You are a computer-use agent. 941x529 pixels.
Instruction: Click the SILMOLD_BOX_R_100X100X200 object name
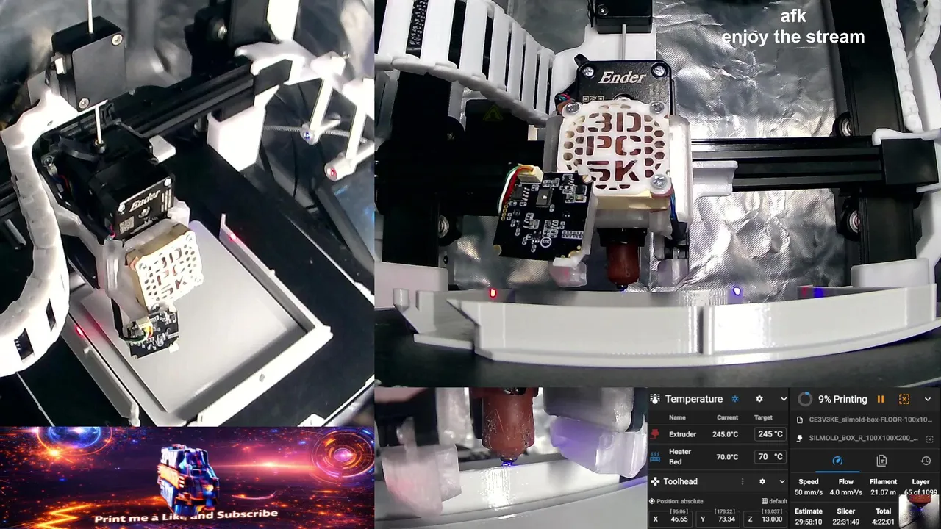coord(864,438)
